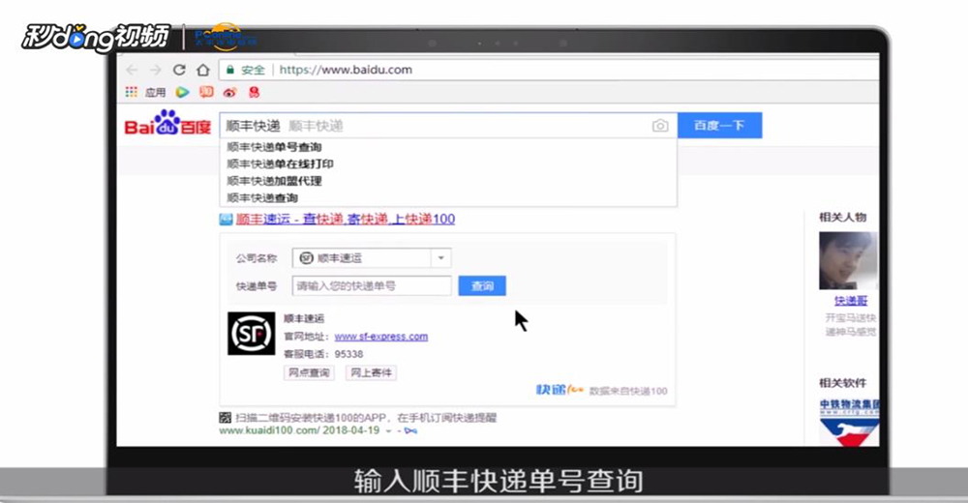The width and height of the screenshot is (968, 503).
Task: Click the 中铁物流集团 software thumbnail
Action: pyautogui.click(x=850, y=423)
